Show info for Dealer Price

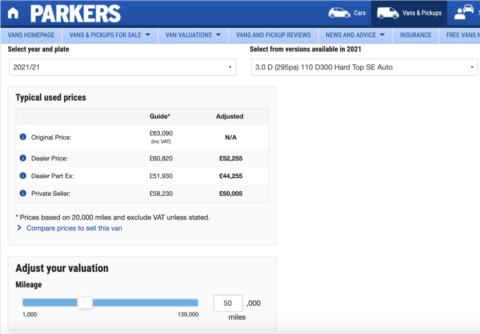click(x=23, y=158)
